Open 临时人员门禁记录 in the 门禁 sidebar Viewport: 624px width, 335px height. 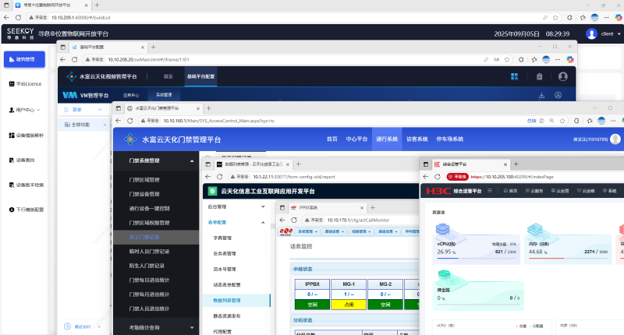(149, 252)
